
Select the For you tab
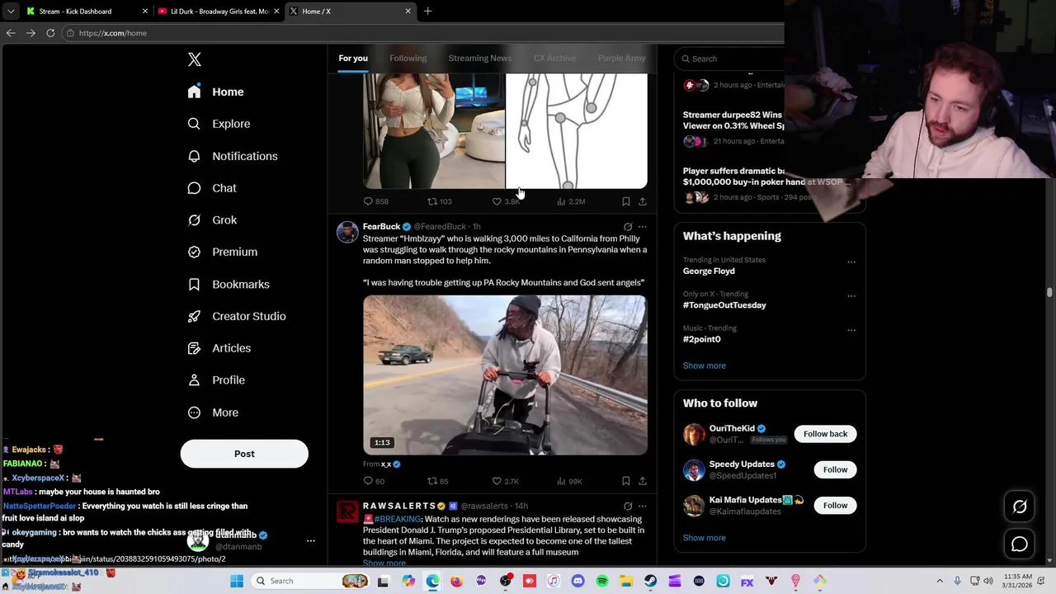(x=353, y=58)
